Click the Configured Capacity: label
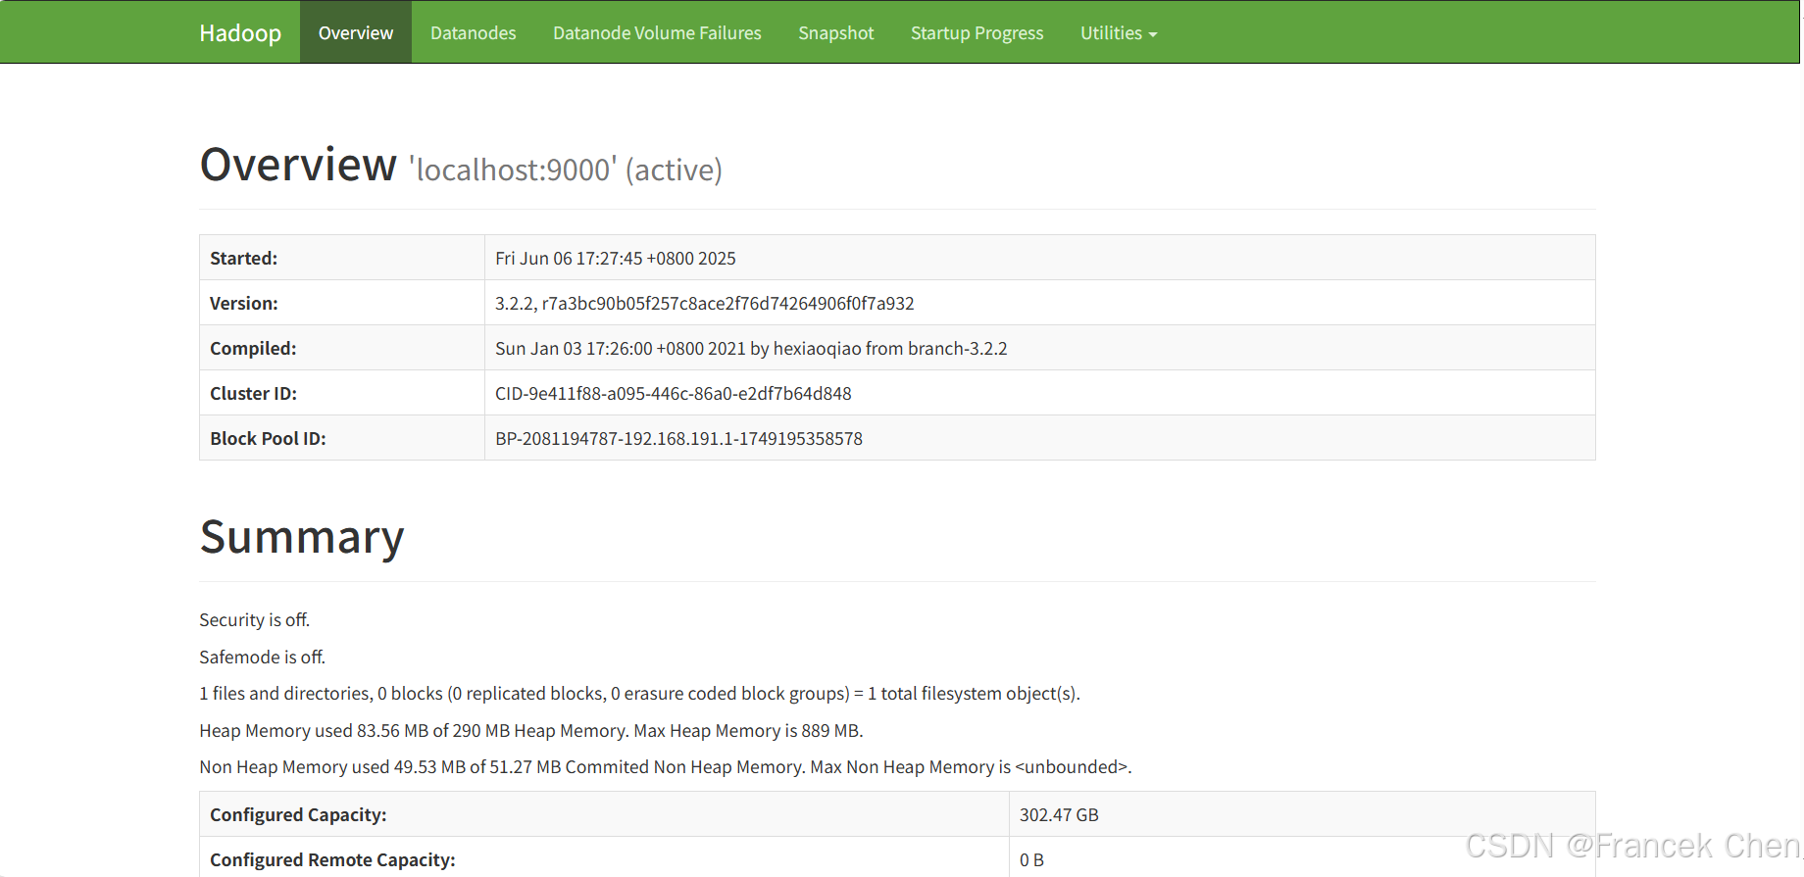1804x877 pixels. 298,814
